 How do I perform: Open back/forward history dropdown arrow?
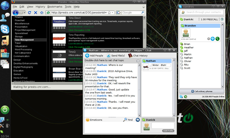pos(25,13)
